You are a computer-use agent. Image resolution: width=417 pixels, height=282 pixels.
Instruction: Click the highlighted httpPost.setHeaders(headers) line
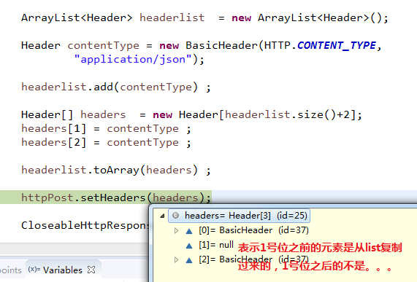[x=116, y=197]
